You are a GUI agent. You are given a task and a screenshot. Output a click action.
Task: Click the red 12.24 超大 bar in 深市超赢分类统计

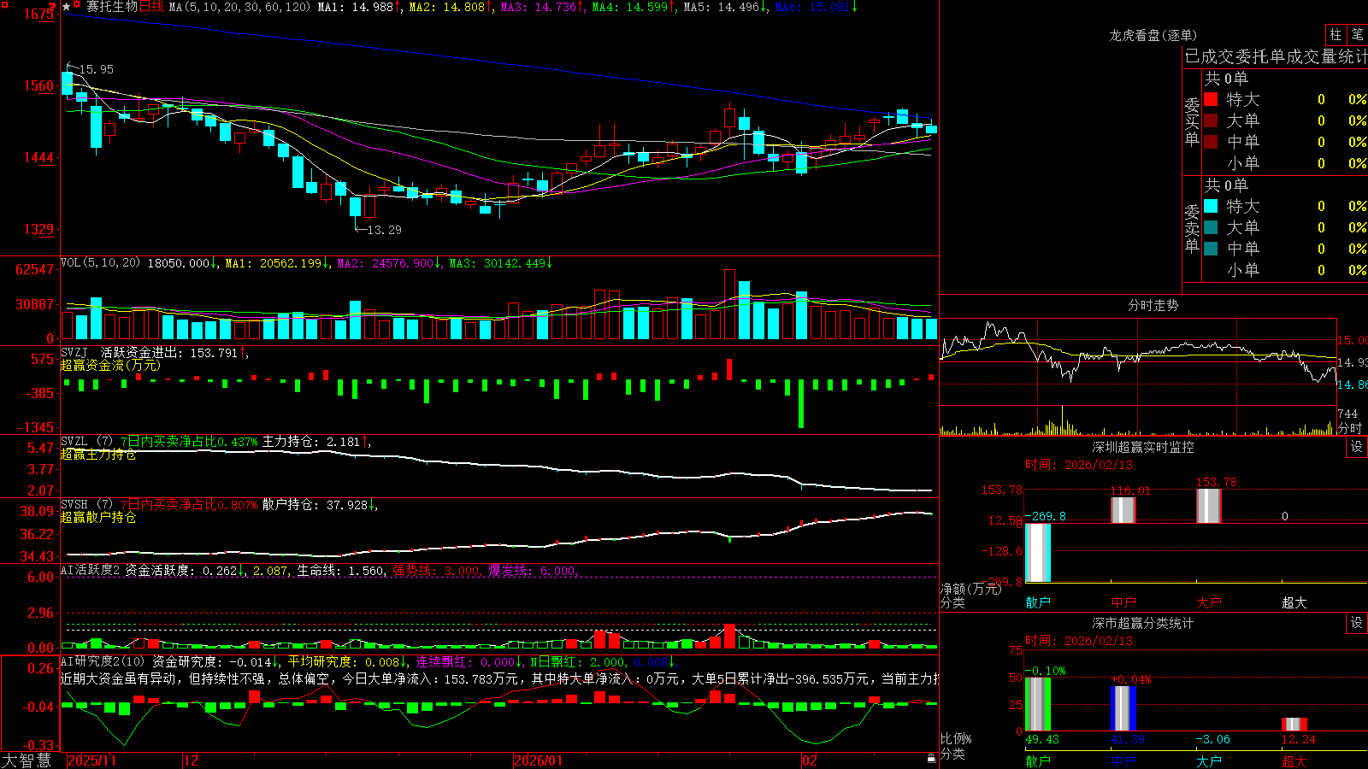[x=1294, y=725]
